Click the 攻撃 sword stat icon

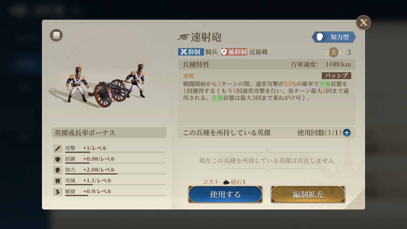(58, 148)
